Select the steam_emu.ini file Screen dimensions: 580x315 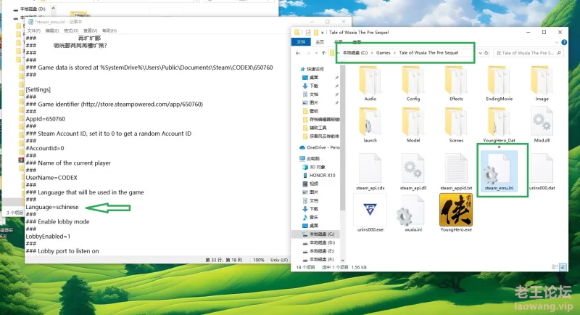pyautogui.click(x=499, y=172)
